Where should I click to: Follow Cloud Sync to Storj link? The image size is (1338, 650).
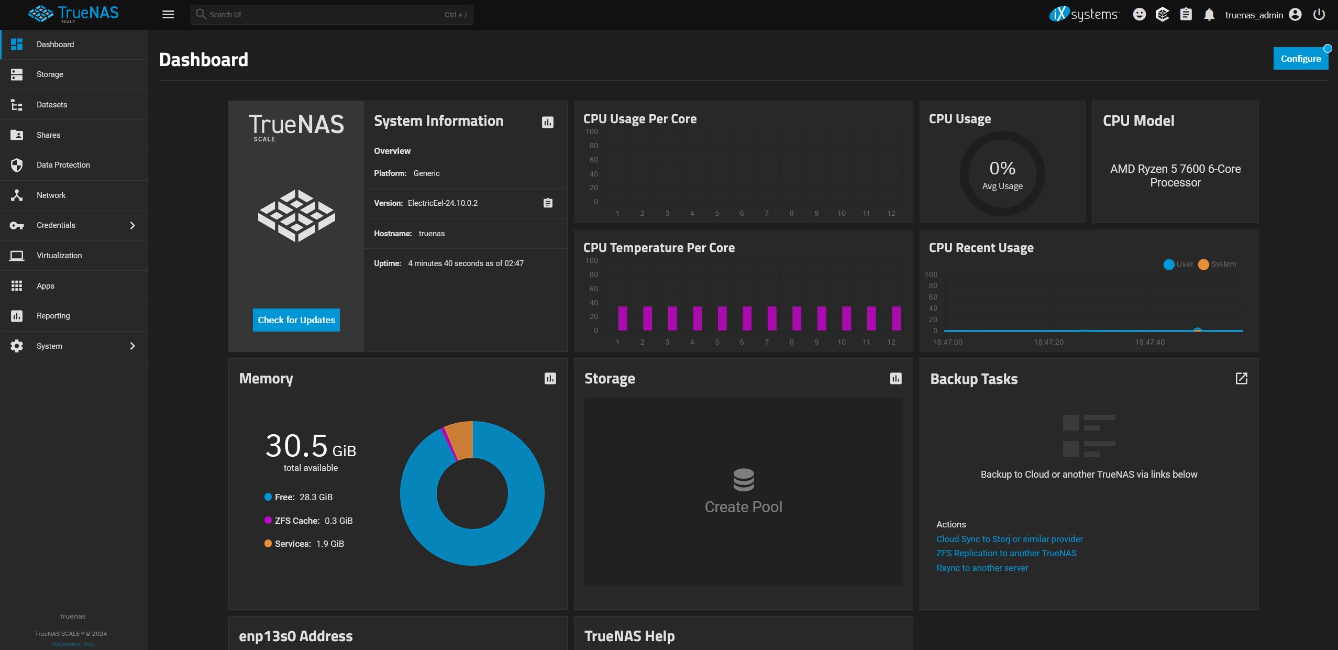coord(1009,539)
